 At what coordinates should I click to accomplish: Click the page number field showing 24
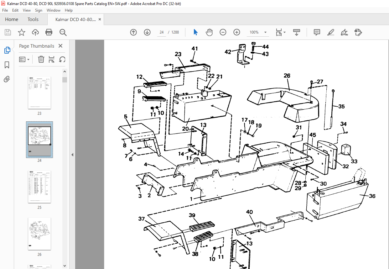pos(162,32)
